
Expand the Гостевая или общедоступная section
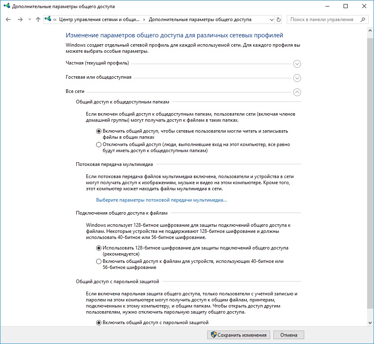coord(297,78)
